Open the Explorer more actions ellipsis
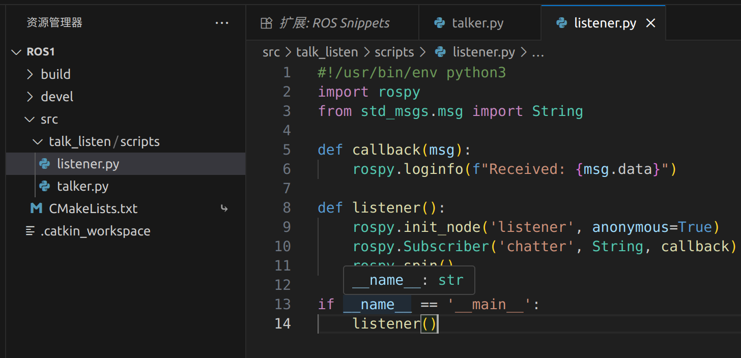 tap(222, 23)
